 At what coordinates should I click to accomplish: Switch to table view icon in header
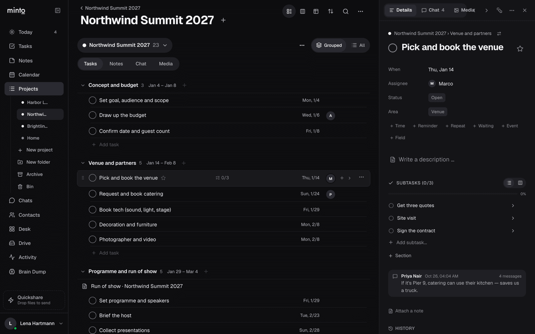(316, 11)
